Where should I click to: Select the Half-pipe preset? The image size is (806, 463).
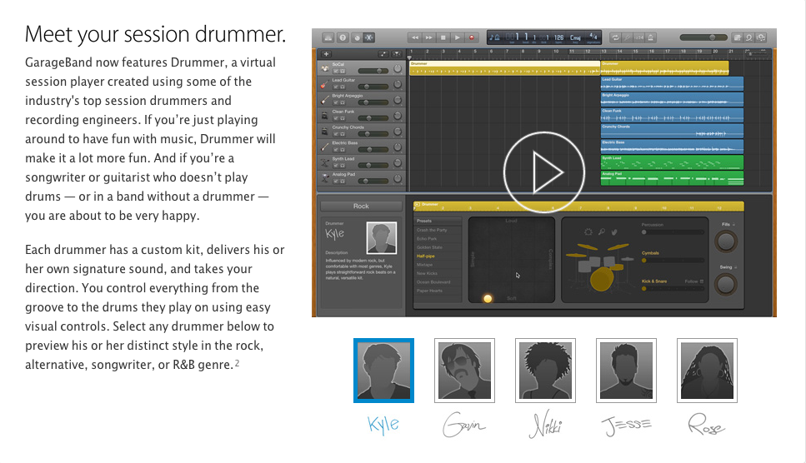coord(430,256)
